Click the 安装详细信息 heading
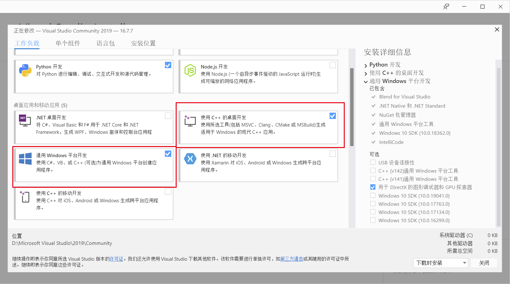 point(387,52)
